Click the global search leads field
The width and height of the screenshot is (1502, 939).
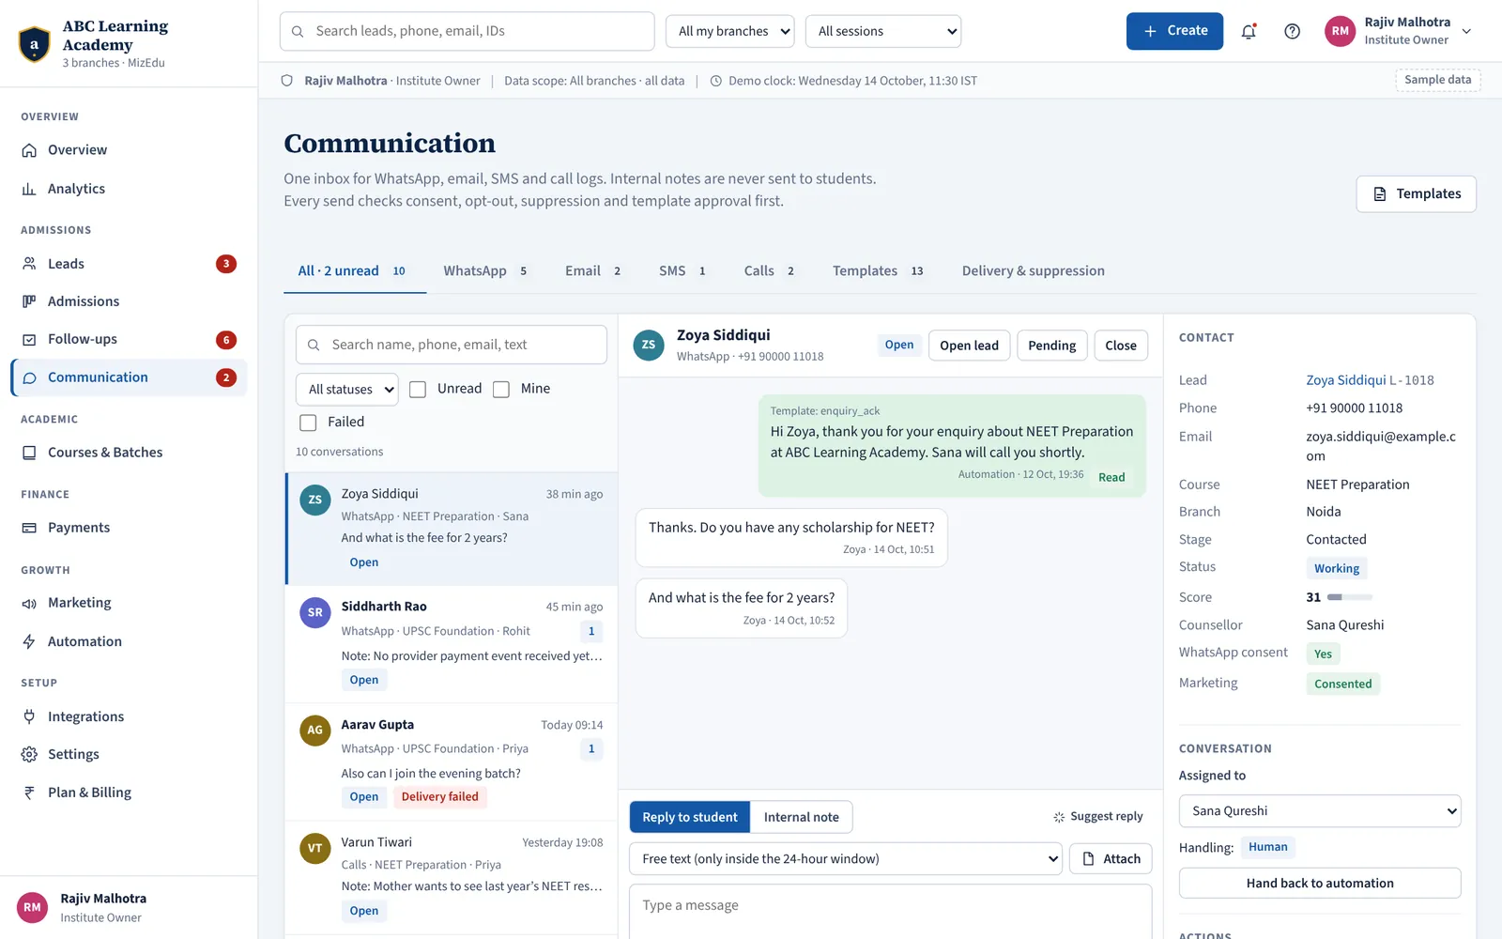pos(467,31)
